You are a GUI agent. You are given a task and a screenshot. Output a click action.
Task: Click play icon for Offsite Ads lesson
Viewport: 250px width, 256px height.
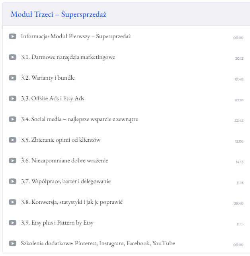click(13, 99)
